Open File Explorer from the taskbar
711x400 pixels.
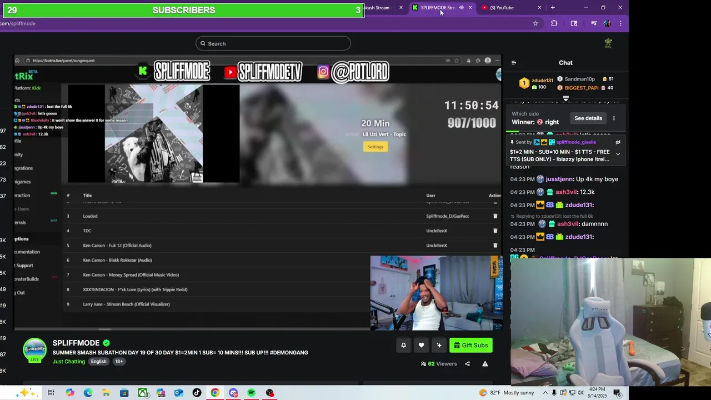coord(106,393)
